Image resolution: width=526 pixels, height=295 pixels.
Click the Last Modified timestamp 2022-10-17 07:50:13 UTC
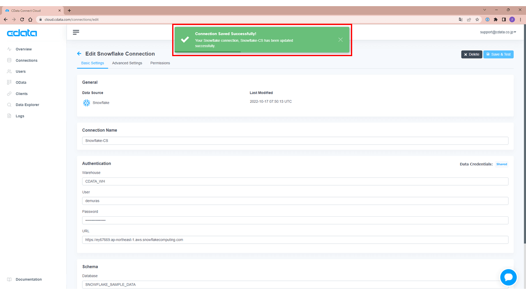point(271,102)
